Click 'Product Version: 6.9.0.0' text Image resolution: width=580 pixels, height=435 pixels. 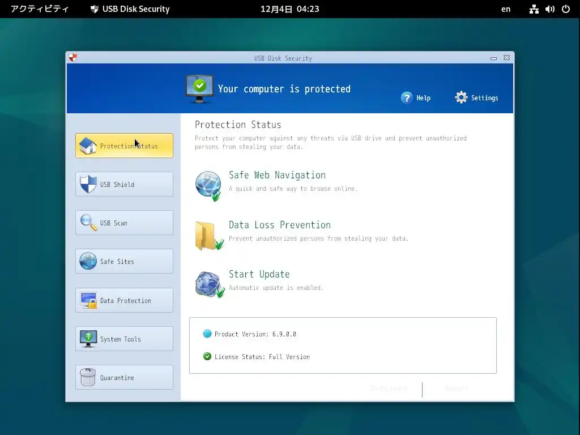pos(255,334)
